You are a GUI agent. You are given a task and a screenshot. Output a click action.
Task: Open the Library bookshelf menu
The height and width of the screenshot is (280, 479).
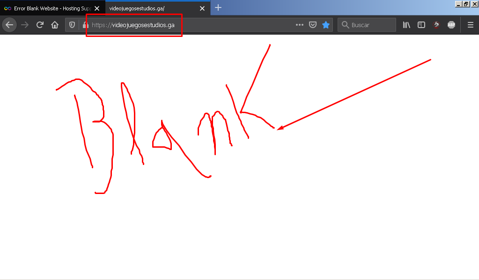[406, 25]
